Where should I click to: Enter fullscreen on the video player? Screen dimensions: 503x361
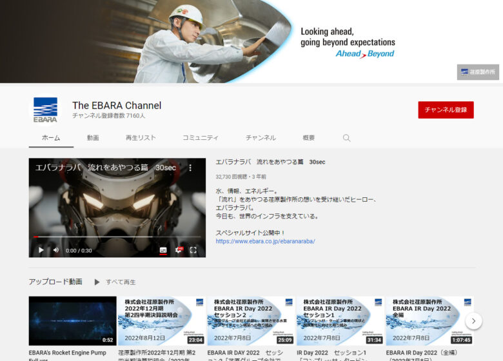[193, 250]
